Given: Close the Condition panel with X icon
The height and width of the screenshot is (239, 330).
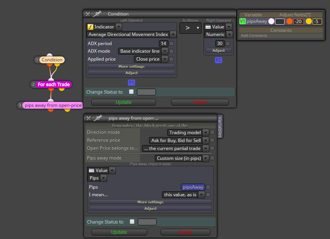Looking at the screenshot, I should [x=88, y=14].
